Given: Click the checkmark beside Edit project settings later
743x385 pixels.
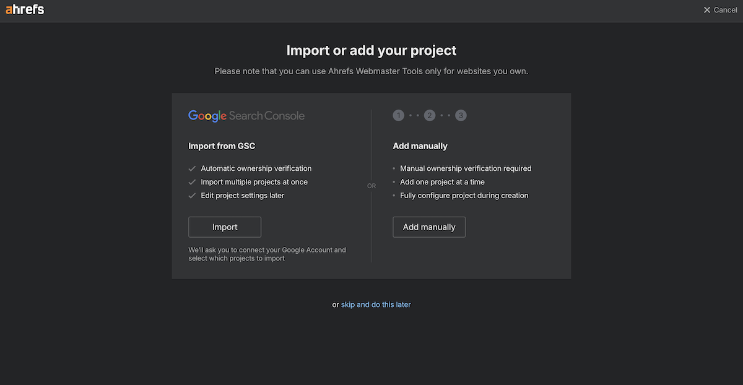Looking at the screenshot, I should click(192, 195).
